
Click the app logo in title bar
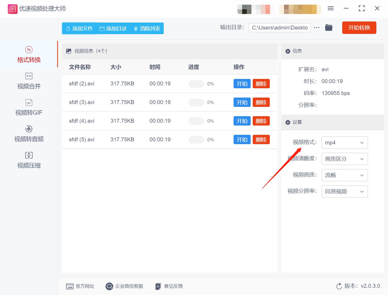(12, 9)
